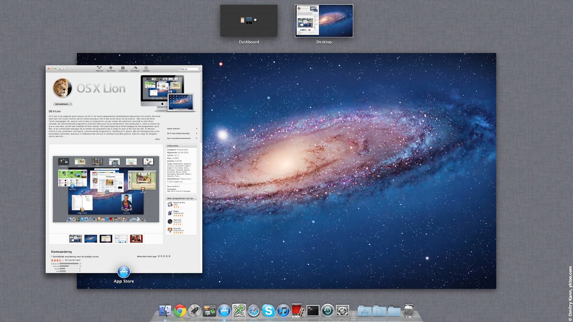Switch to the Purchased tab
Screen dimensions: 573x322
(135, 69)
